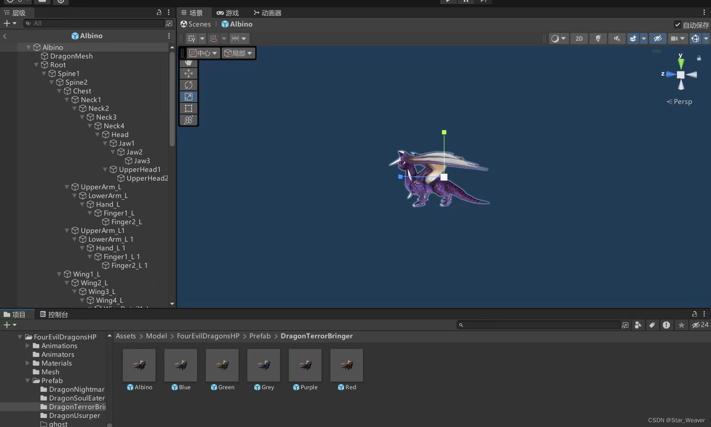The width and height of the screenshot is (711, 427).
Task: Uncheck the auto-save checkbox
Action: 677,25
